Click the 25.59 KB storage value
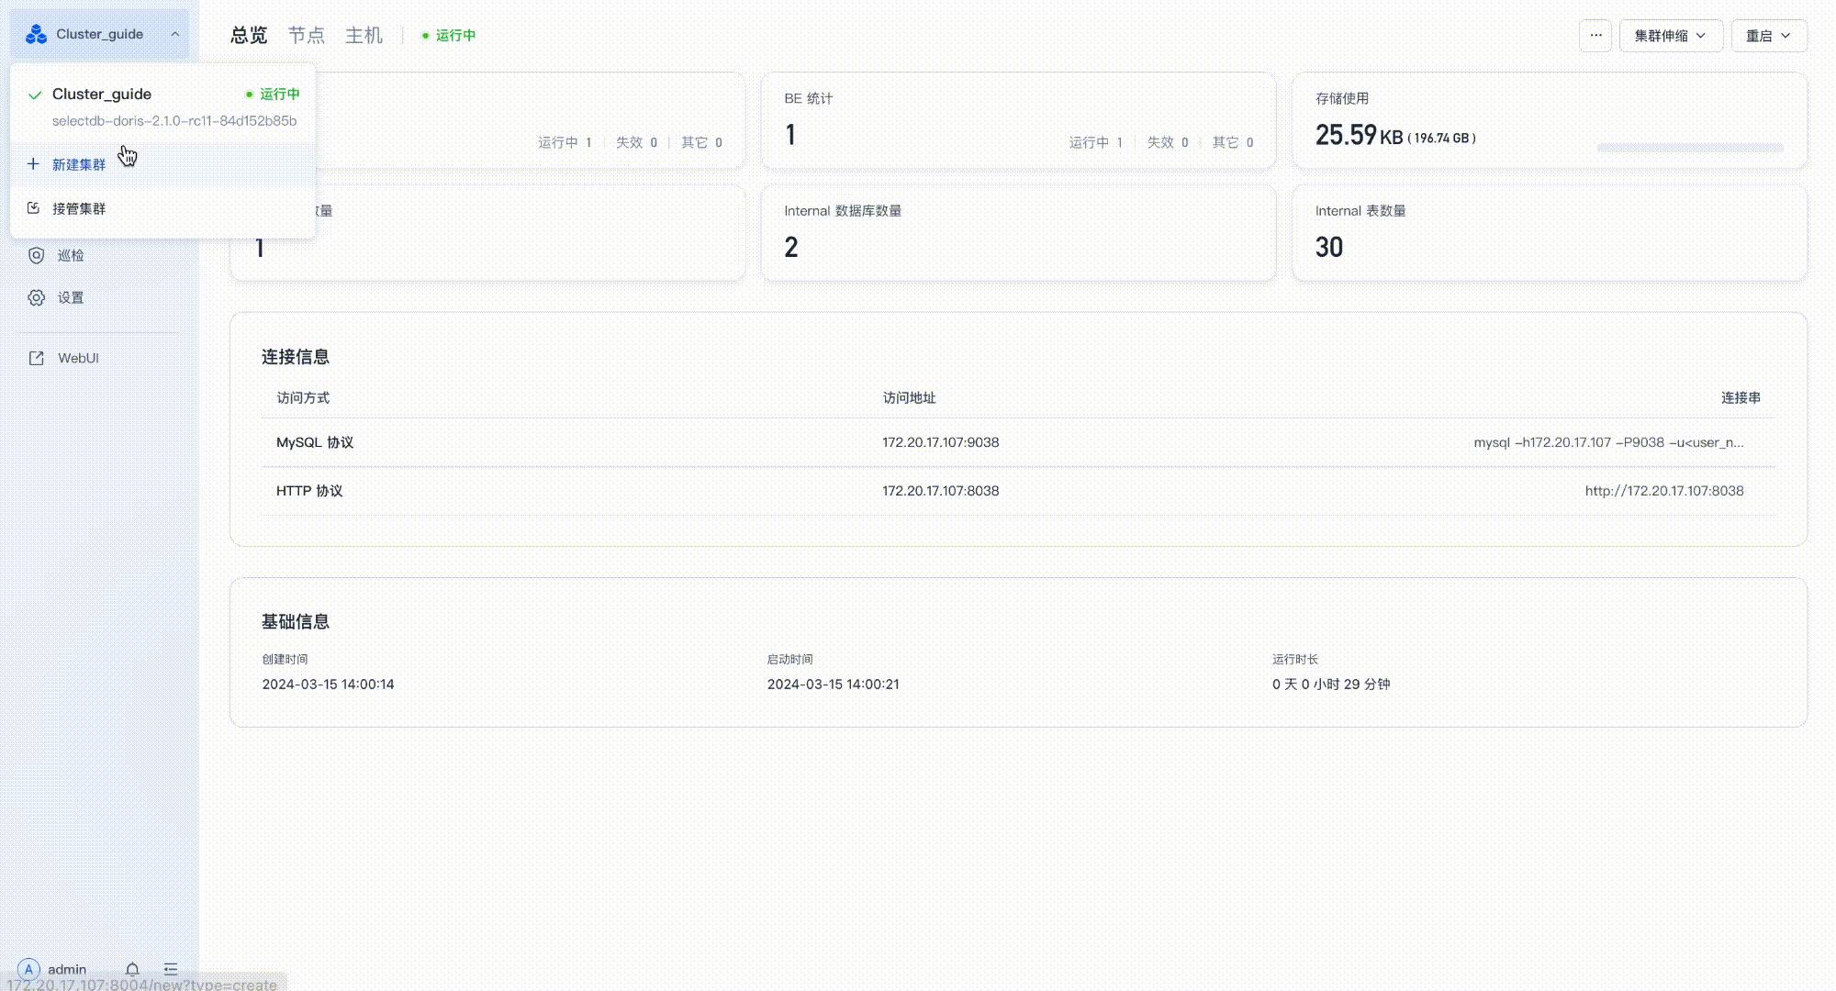1836x991 pixels. point(1359,136)
